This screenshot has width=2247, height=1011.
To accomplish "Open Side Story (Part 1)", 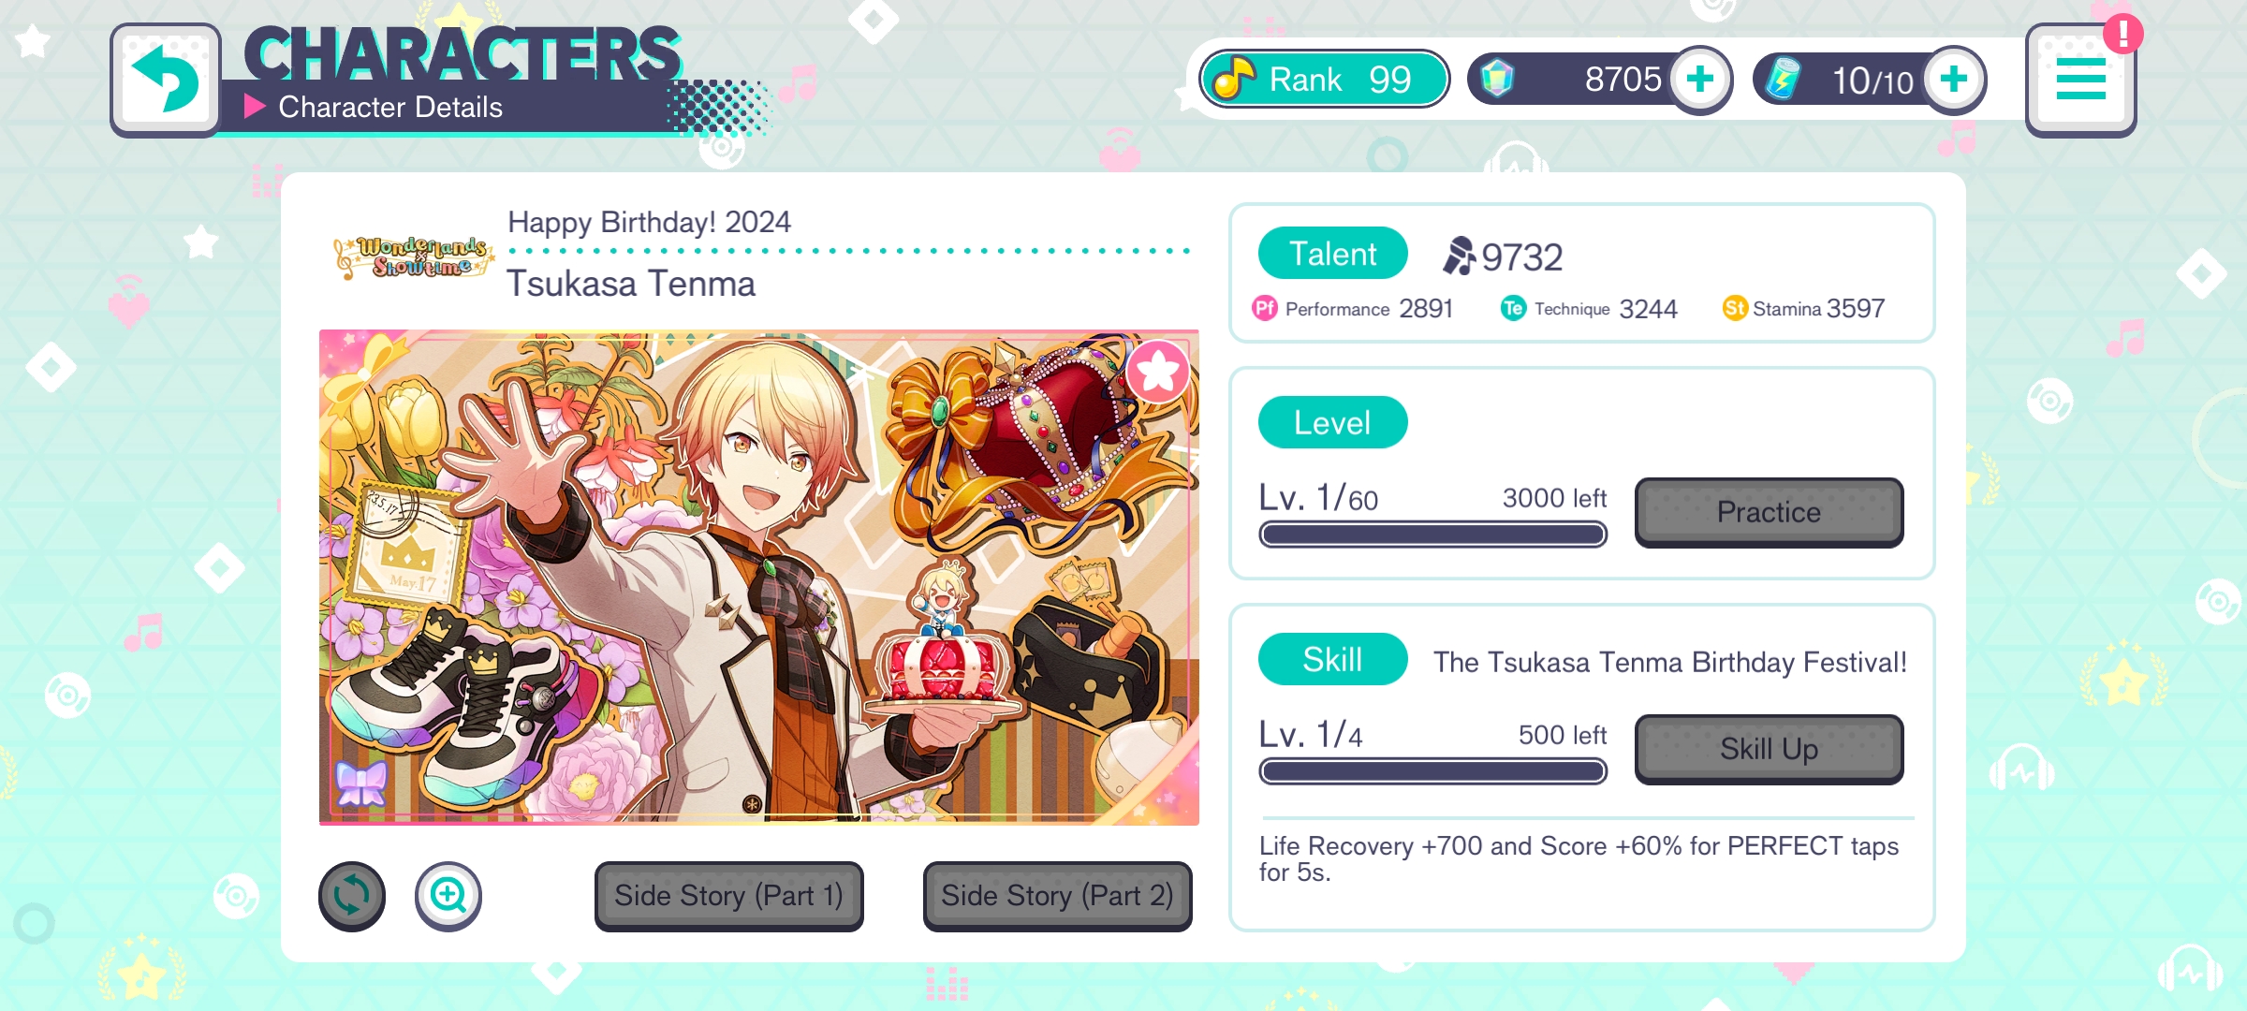I will point(728,896).
